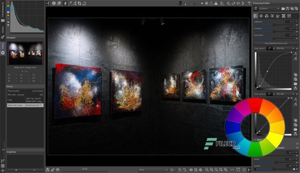Open the image info overlay
300x173 pixels.
point(54,3)
